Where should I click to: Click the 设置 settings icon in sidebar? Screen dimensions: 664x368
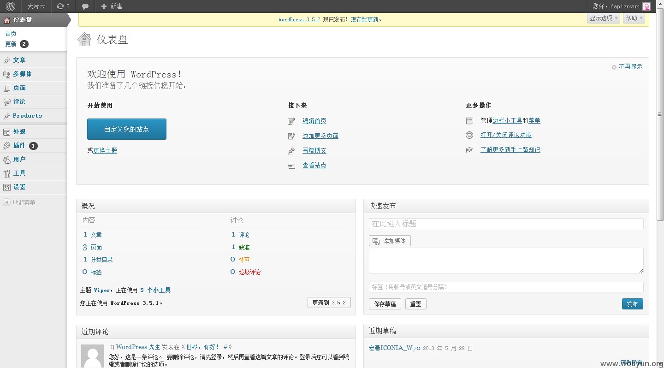pos(6,187)
